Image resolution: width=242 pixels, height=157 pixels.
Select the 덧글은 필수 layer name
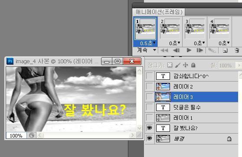(187, 107)
